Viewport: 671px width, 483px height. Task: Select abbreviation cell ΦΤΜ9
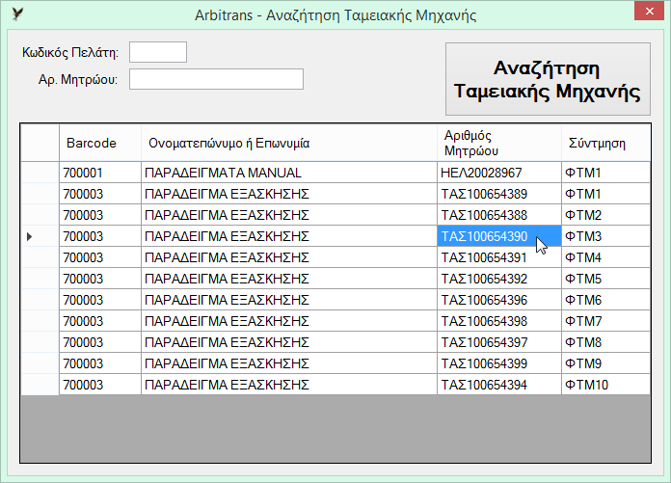tap(605, 363)
